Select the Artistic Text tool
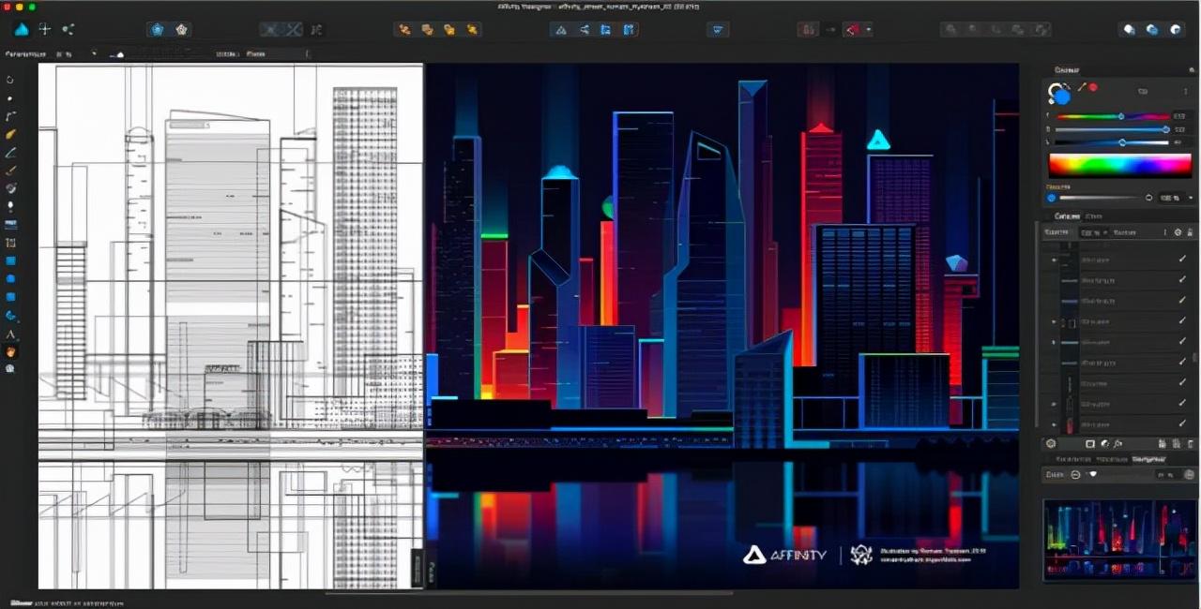 tap(11, 334)
